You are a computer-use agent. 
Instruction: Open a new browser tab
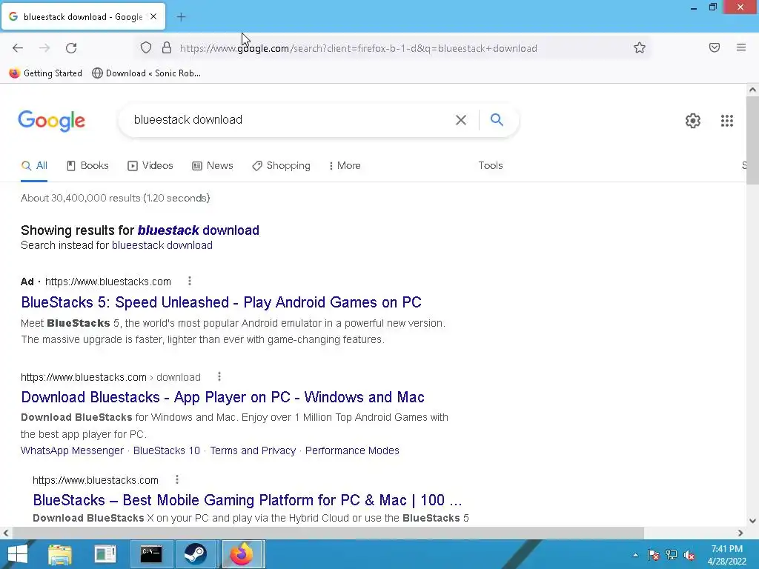[x=181, y=17]
